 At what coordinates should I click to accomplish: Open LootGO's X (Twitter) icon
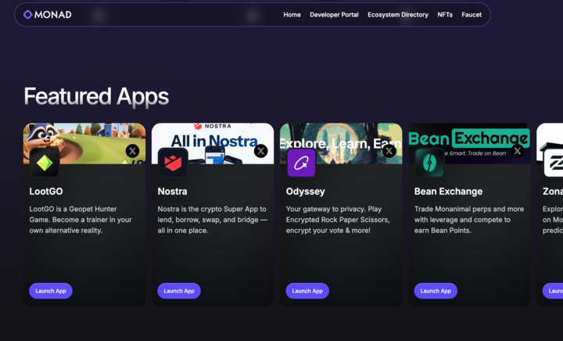click(132, 151)
